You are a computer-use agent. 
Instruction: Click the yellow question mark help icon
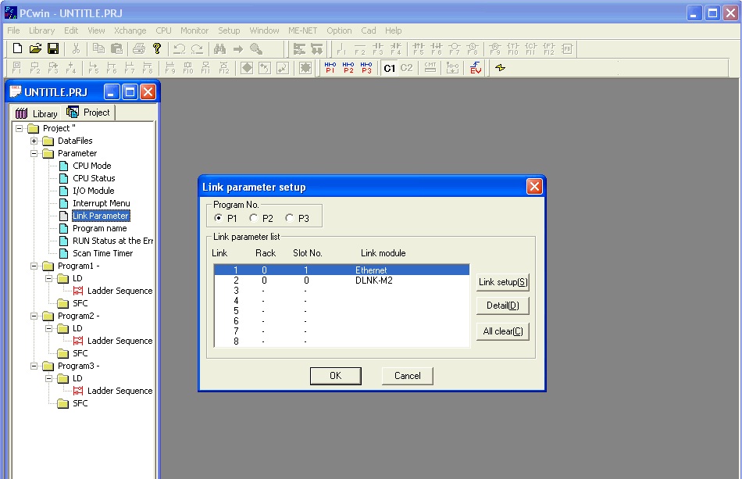[x=156, y=48]
